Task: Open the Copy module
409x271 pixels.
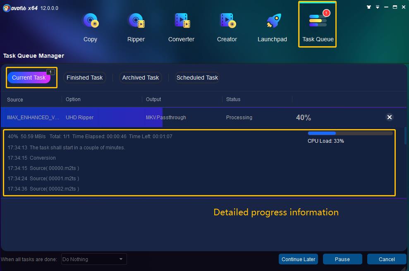Action: (x=90, y=21)
